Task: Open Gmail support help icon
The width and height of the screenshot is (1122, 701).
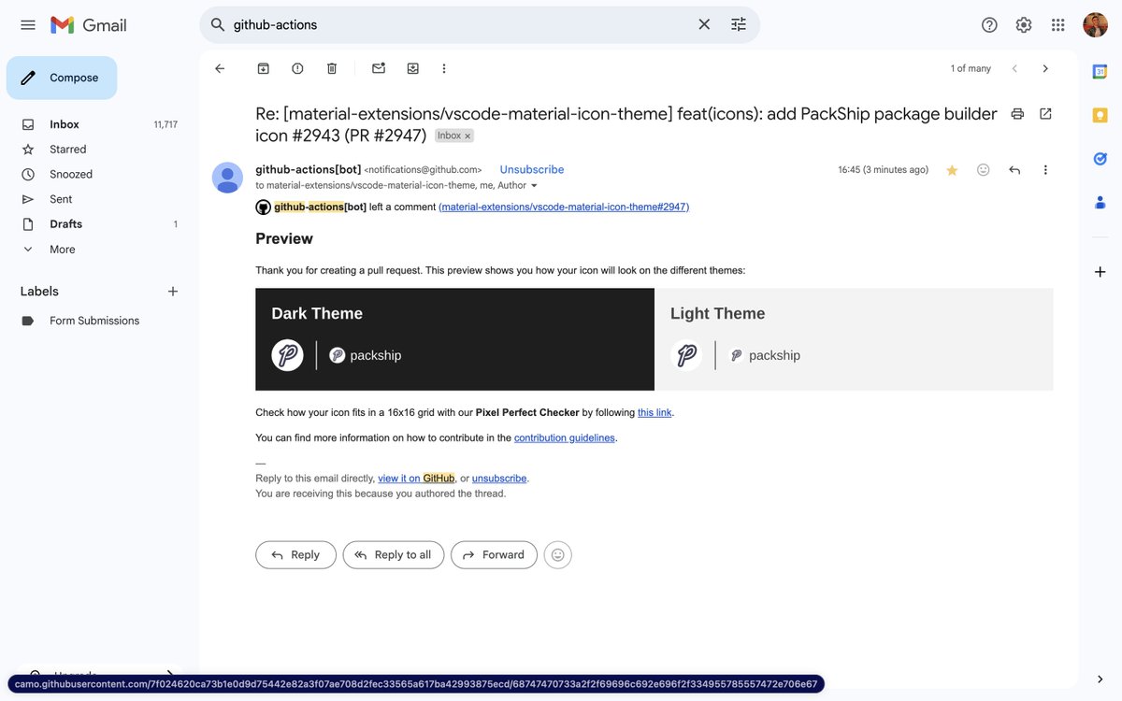Action: [989, 25]
